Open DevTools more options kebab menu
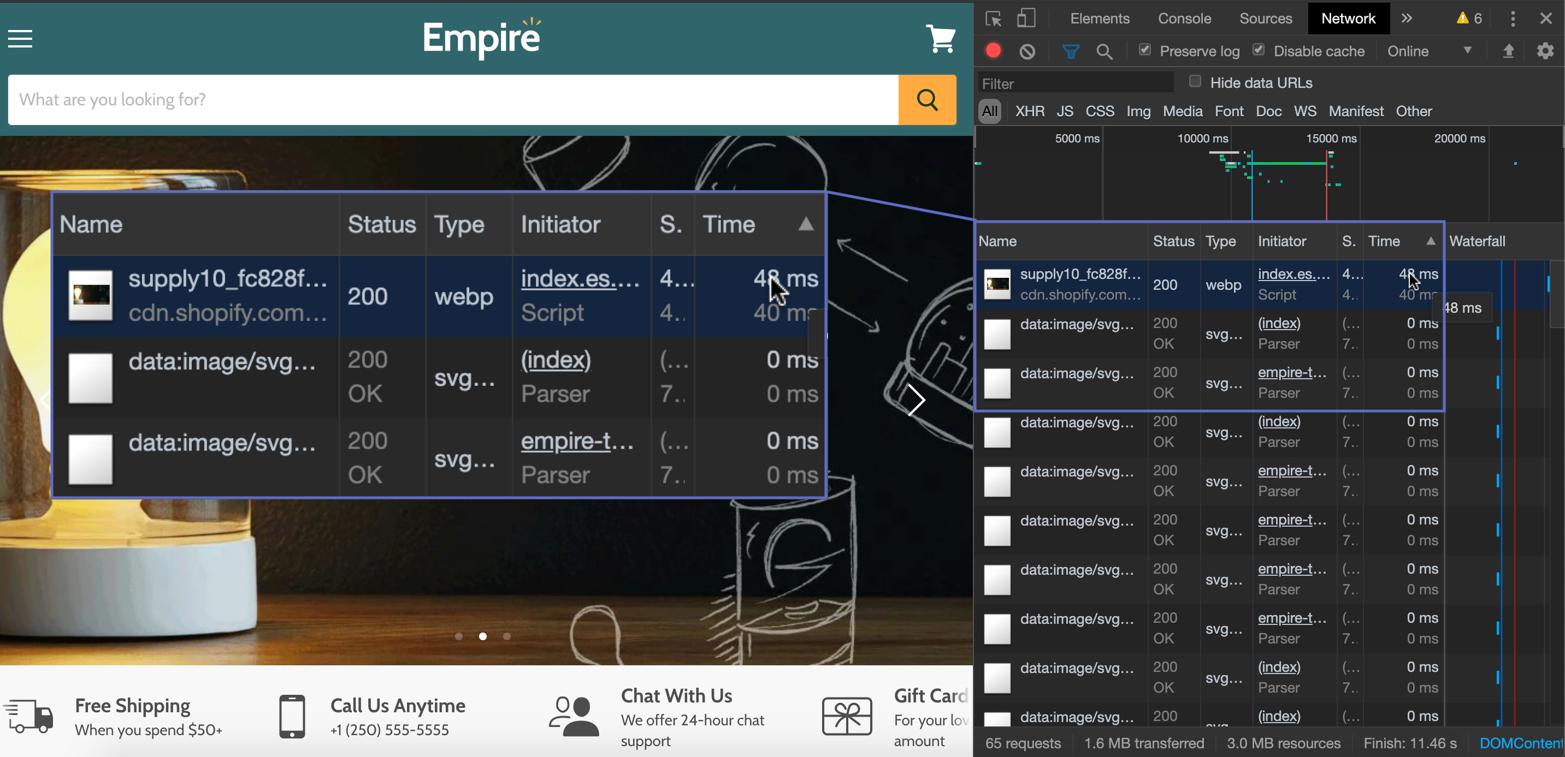The height and width of the screenshot is (757, 1565). click(x=1513, y=19)
